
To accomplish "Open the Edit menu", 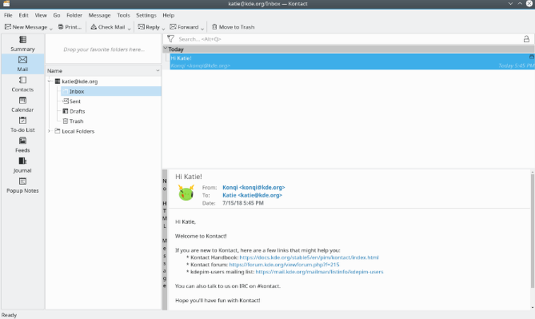I will (24, 15).
